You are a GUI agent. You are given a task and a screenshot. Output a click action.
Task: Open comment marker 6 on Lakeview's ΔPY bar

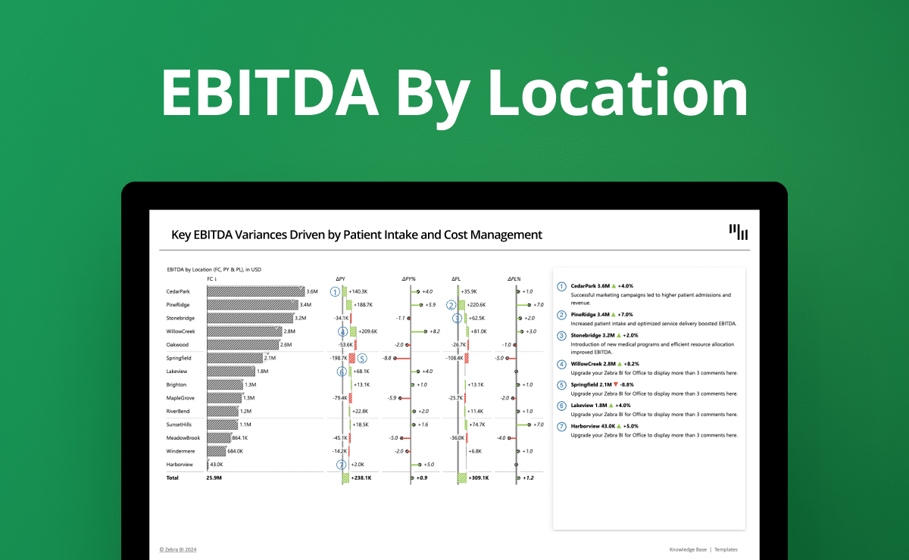pos(342,371)
